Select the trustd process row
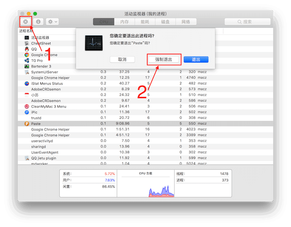 (x=145, y=118)
